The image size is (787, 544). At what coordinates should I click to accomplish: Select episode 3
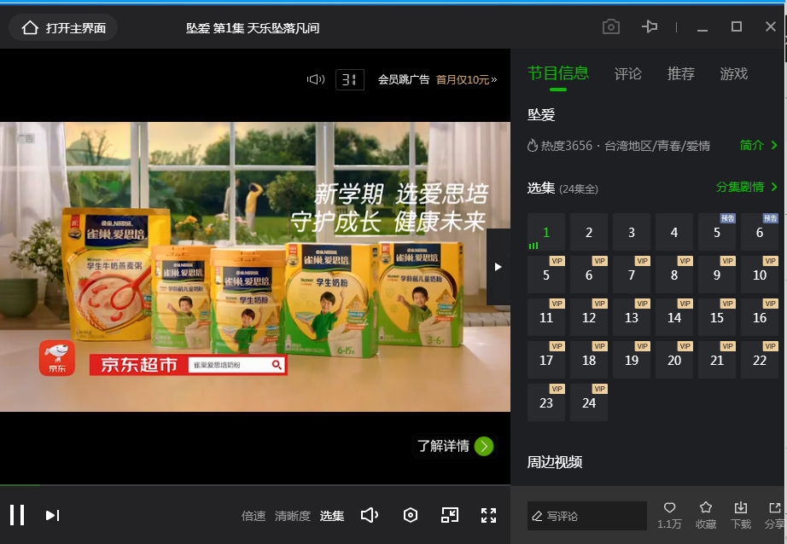[x=632, y=232]
